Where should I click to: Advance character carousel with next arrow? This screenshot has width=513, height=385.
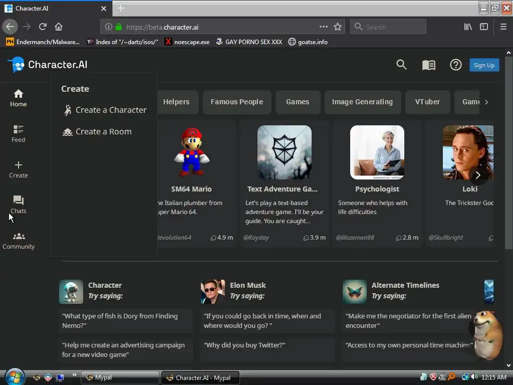click(x=477, y=175)
